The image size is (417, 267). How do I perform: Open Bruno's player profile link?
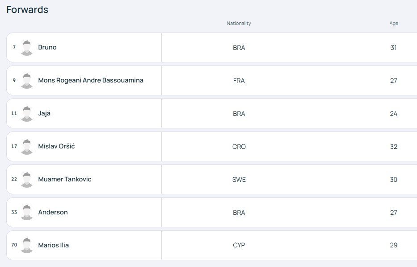click(x=47, y=47)
